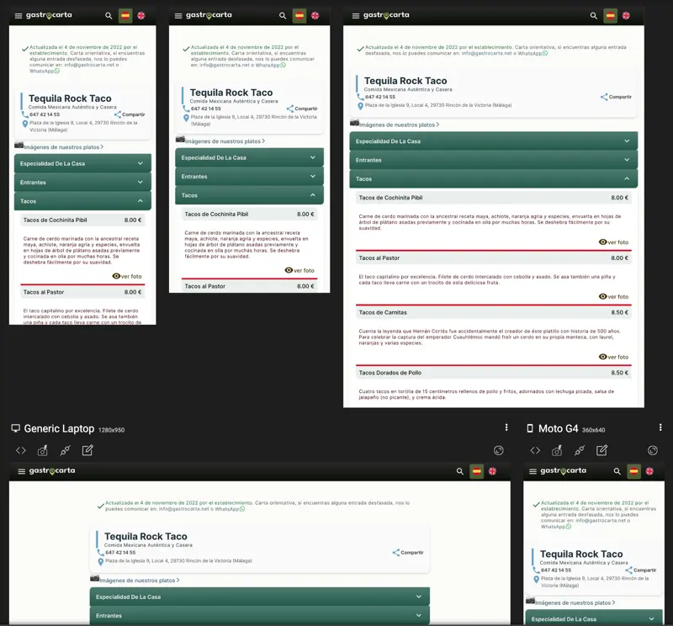The height and width of the screenshot is (626, 673).
Task: Expand Especialidad De La Casa in narrowest preview
Action: tap(82, 163)
